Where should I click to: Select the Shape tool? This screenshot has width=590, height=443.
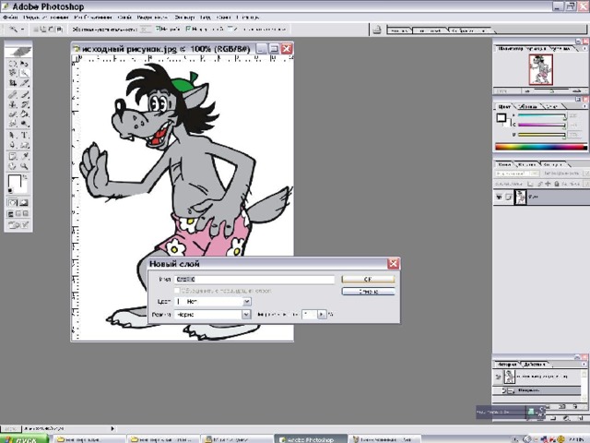[24, 145]
